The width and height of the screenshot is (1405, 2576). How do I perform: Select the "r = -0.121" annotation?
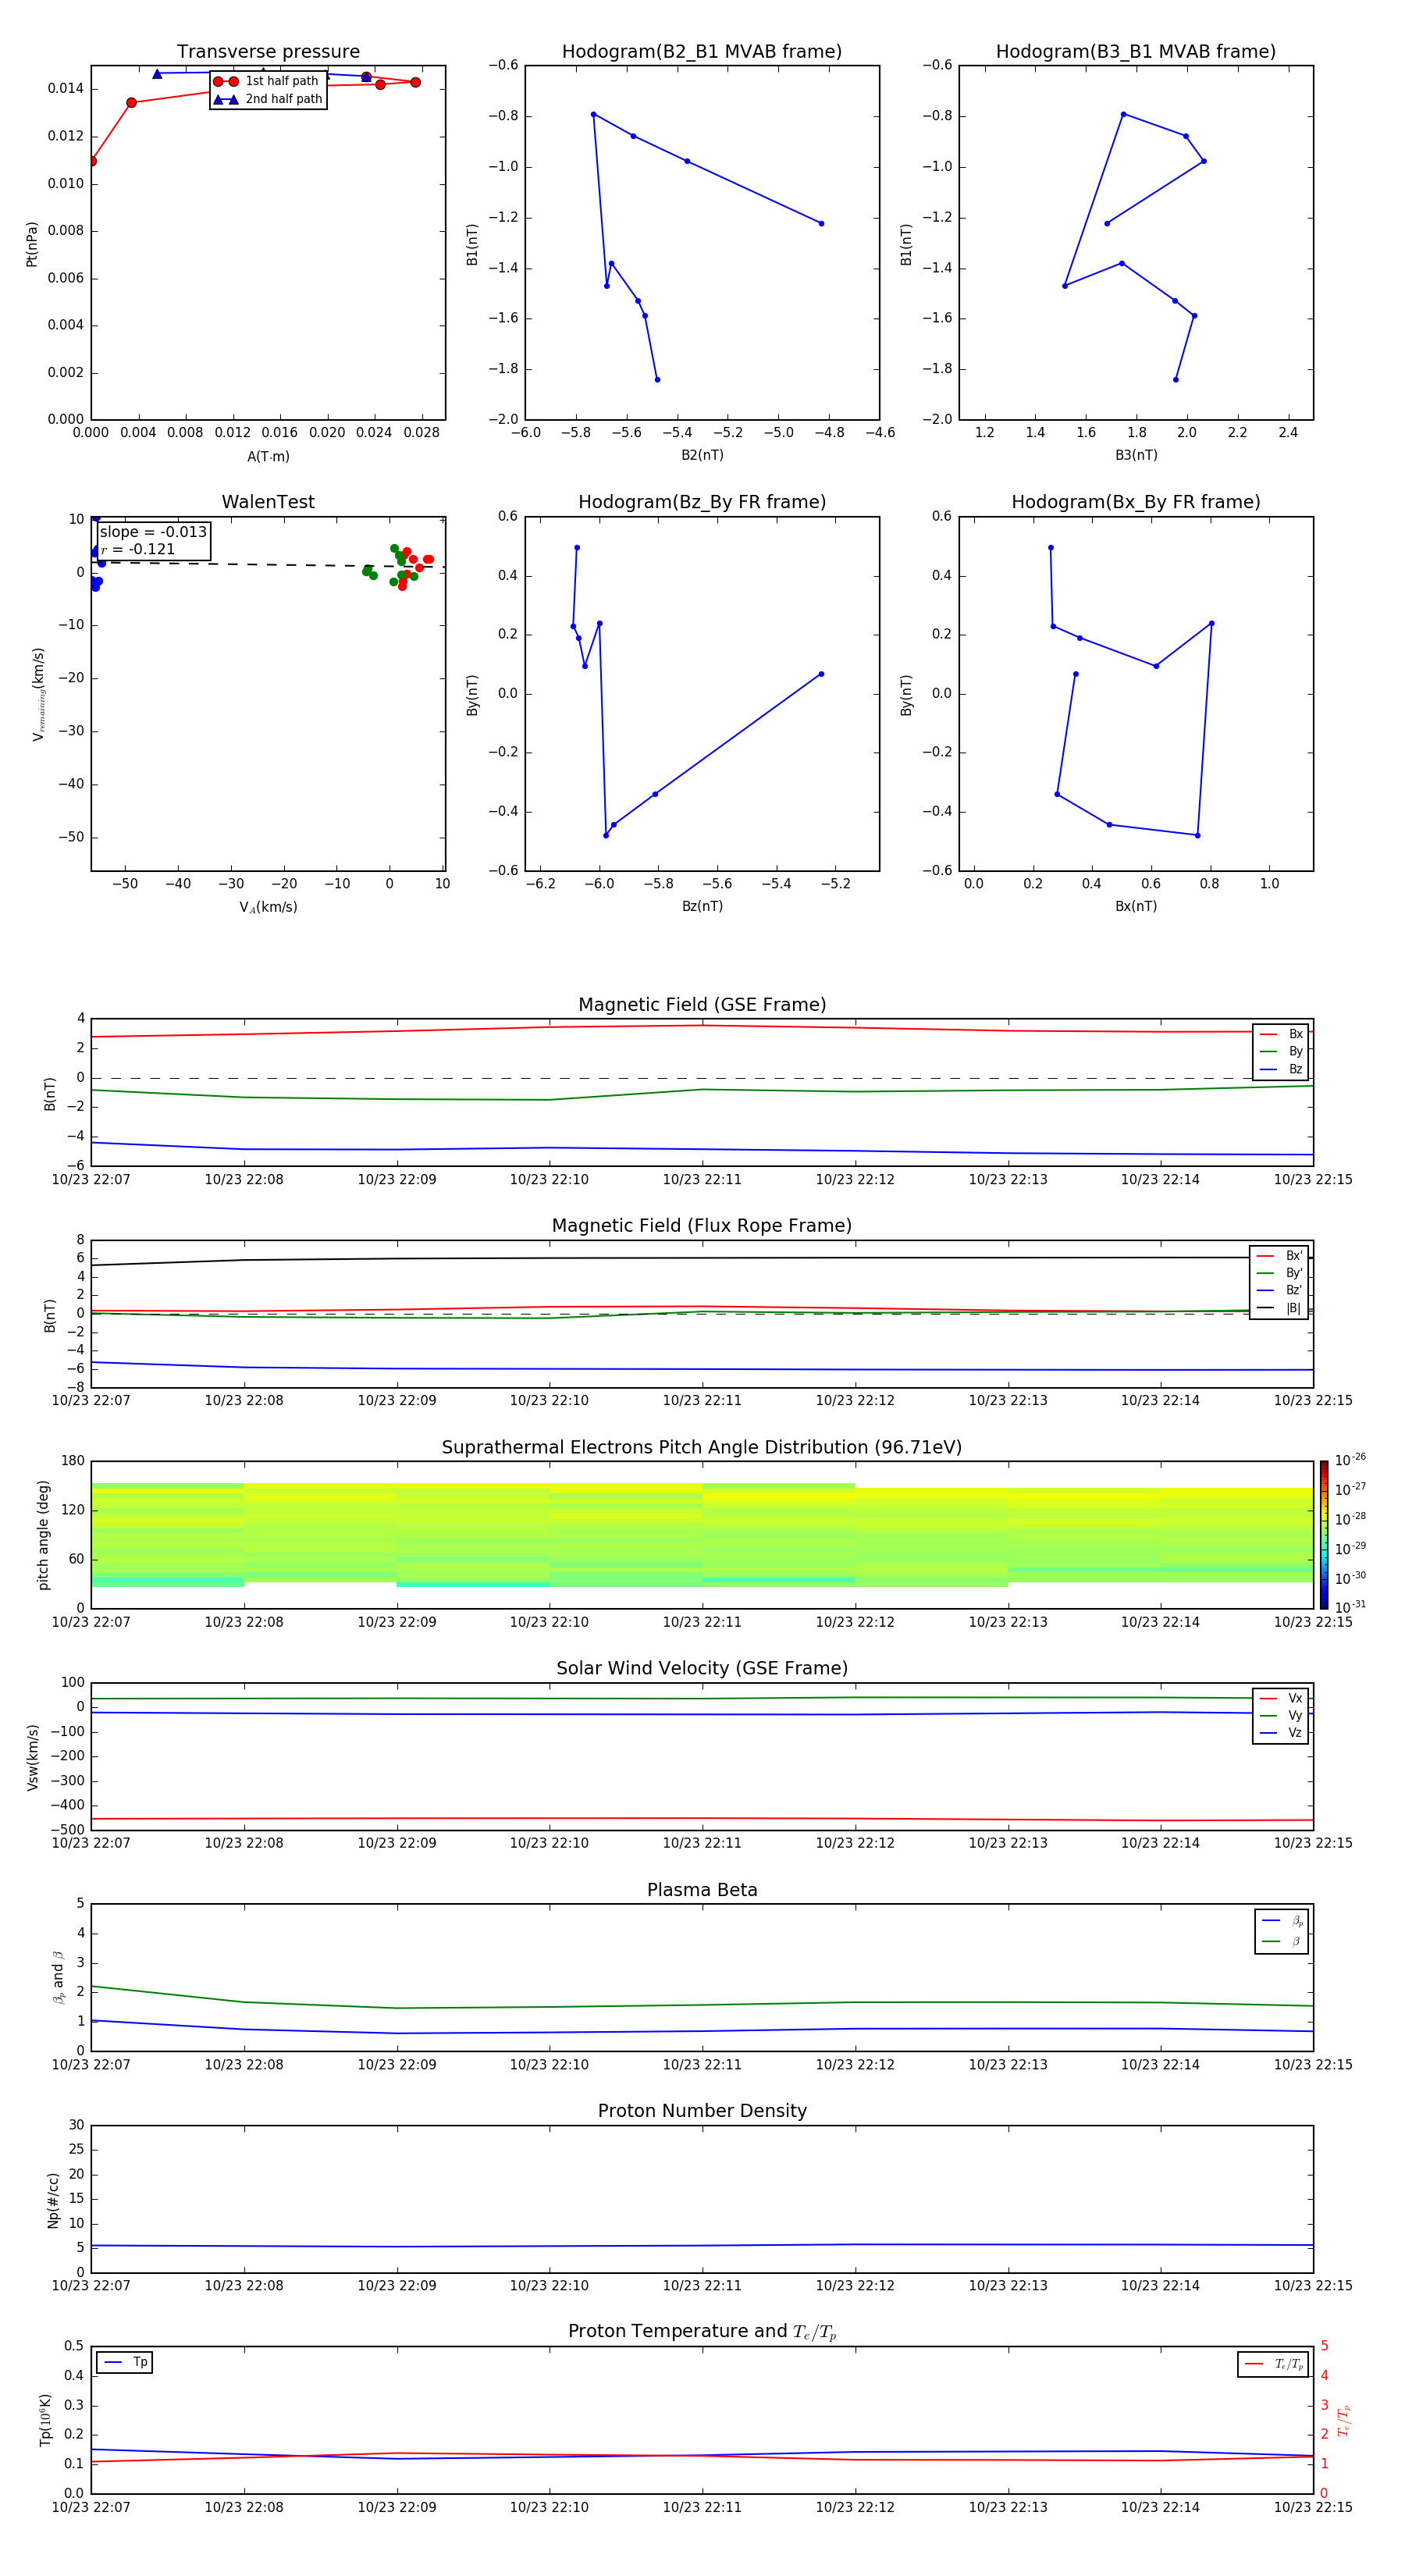pyautogui.click(x=138, y=549)
